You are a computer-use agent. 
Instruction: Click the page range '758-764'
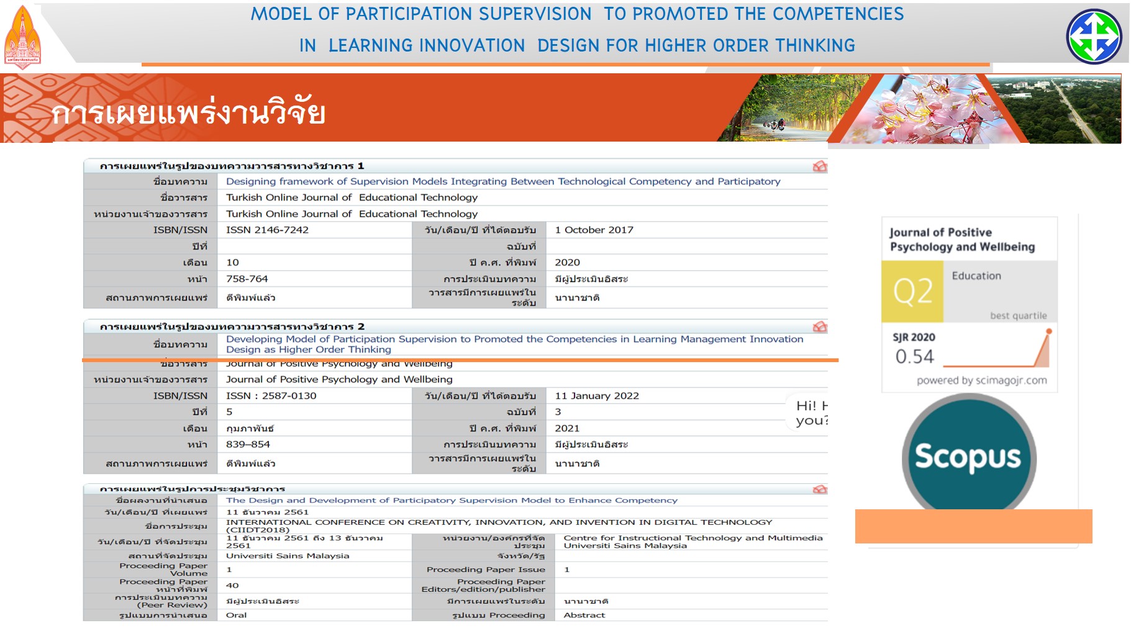247,279
